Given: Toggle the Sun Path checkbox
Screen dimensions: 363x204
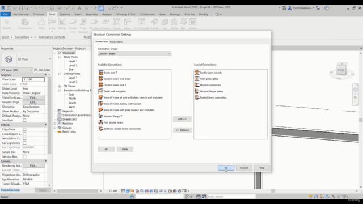Looking at the screenshot, I should [24, 120].
